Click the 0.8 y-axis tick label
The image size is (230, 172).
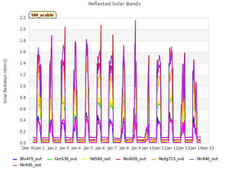23,97
